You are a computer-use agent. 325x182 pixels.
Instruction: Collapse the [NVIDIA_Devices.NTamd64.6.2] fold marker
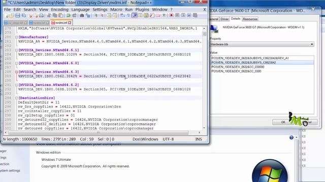(16, 85)
